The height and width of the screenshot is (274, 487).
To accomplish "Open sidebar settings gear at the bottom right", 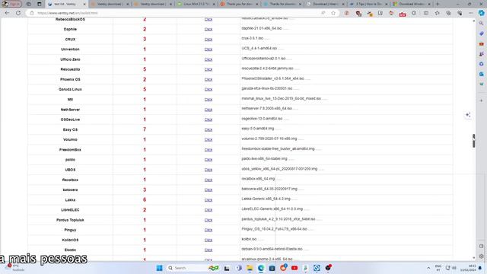I will coord(481,256).
